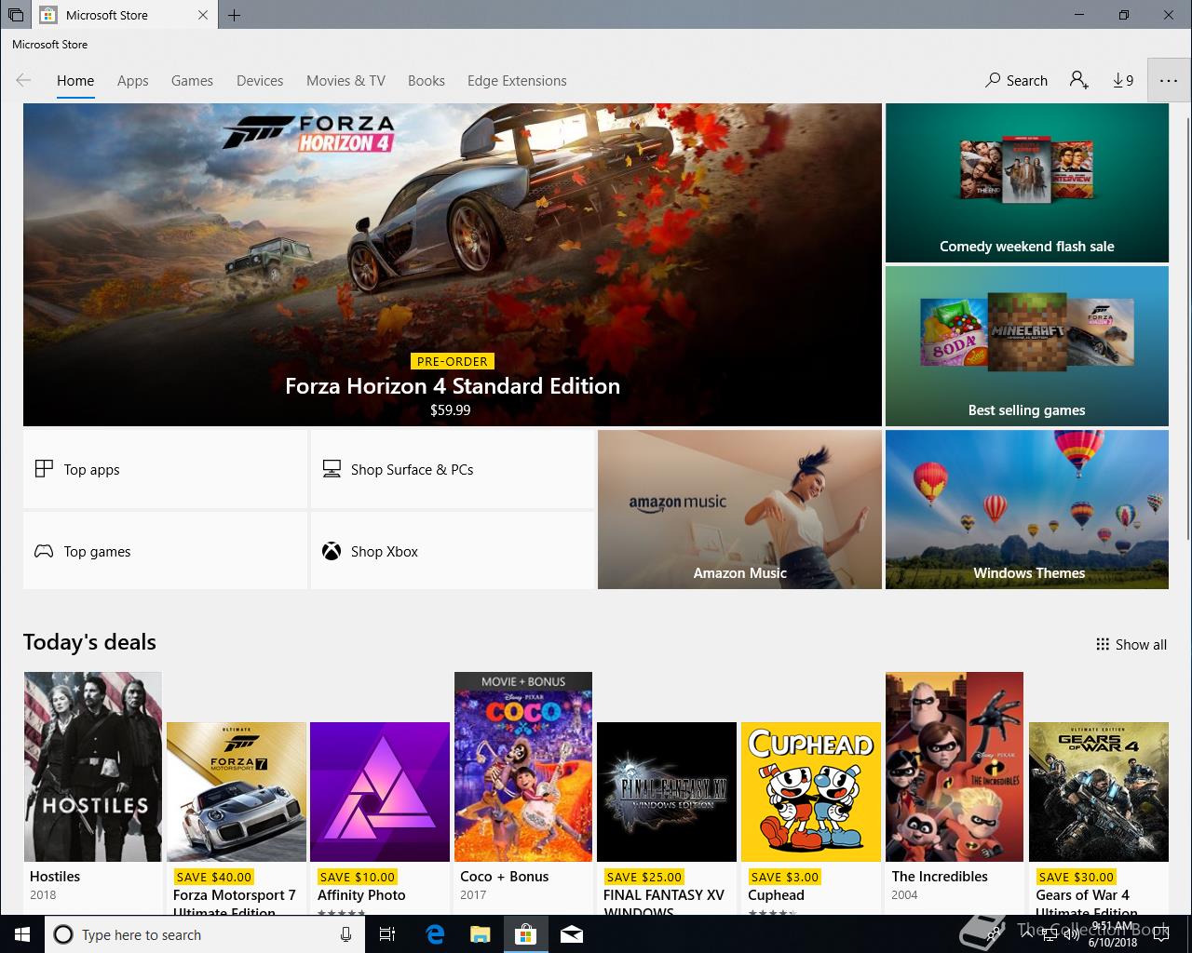Click the taskbar microphone icon
The height and width of the screenshot is (953, 1192).
[x=345, y=934]
